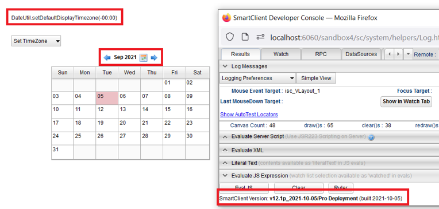Switch to the Results tab

coord(241,54)
